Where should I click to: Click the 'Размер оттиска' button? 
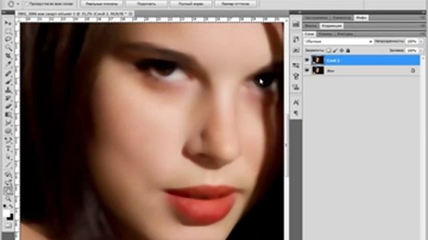click(235, 4)
